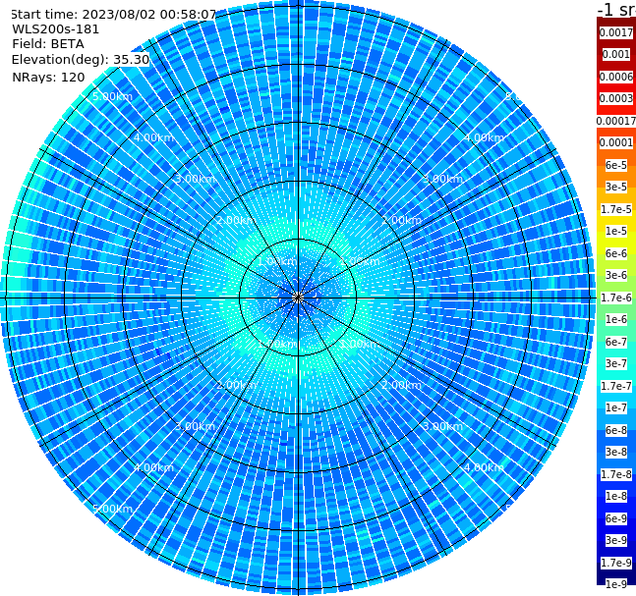Click the NRays: 120 label
636x596 pixels.
pyautogui.click(x=48, y=77)
